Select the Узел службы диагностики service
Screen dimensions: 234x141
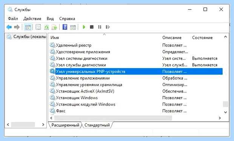pyautogui.click(x=81, y=65)
